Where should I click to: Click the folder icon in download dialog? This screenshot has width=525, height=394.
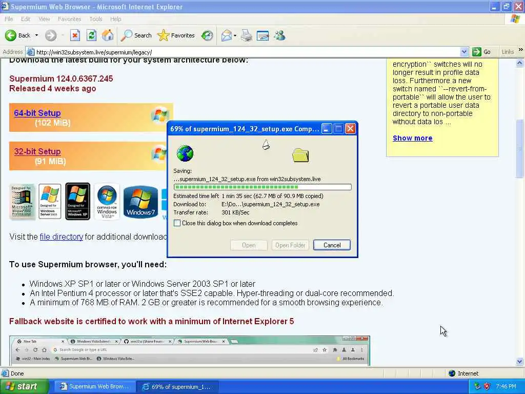[300, 155]
